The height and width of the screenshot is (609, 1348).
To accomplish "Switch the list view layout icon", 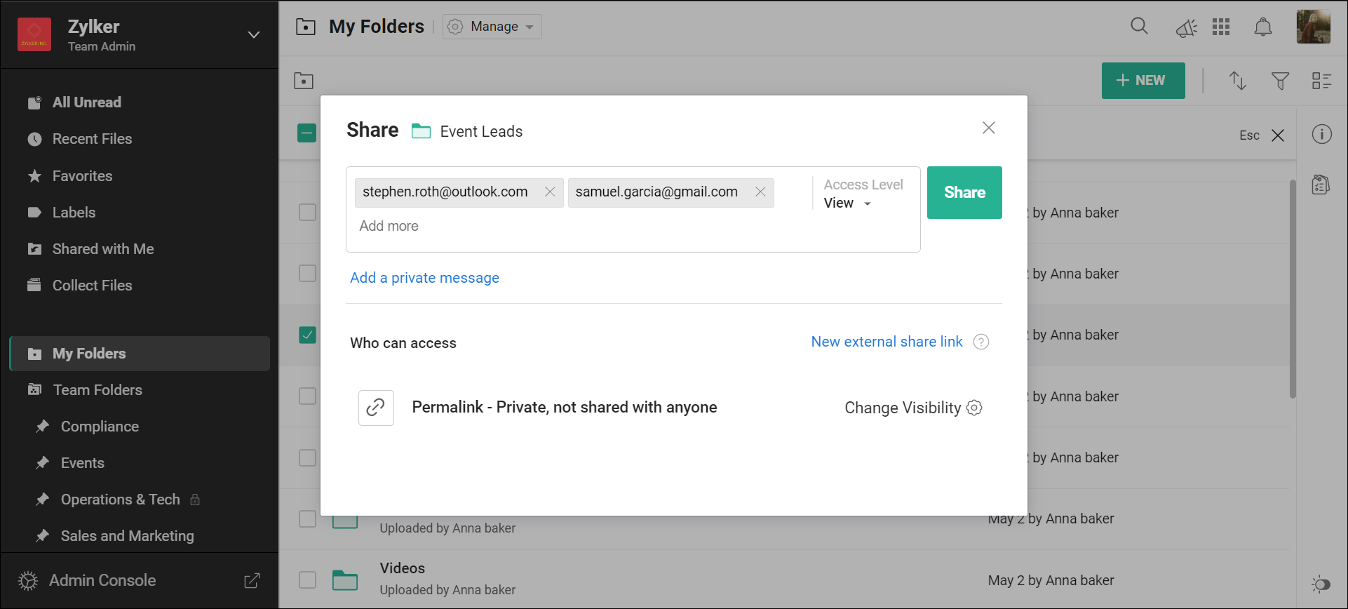I will click(1321, 81).
